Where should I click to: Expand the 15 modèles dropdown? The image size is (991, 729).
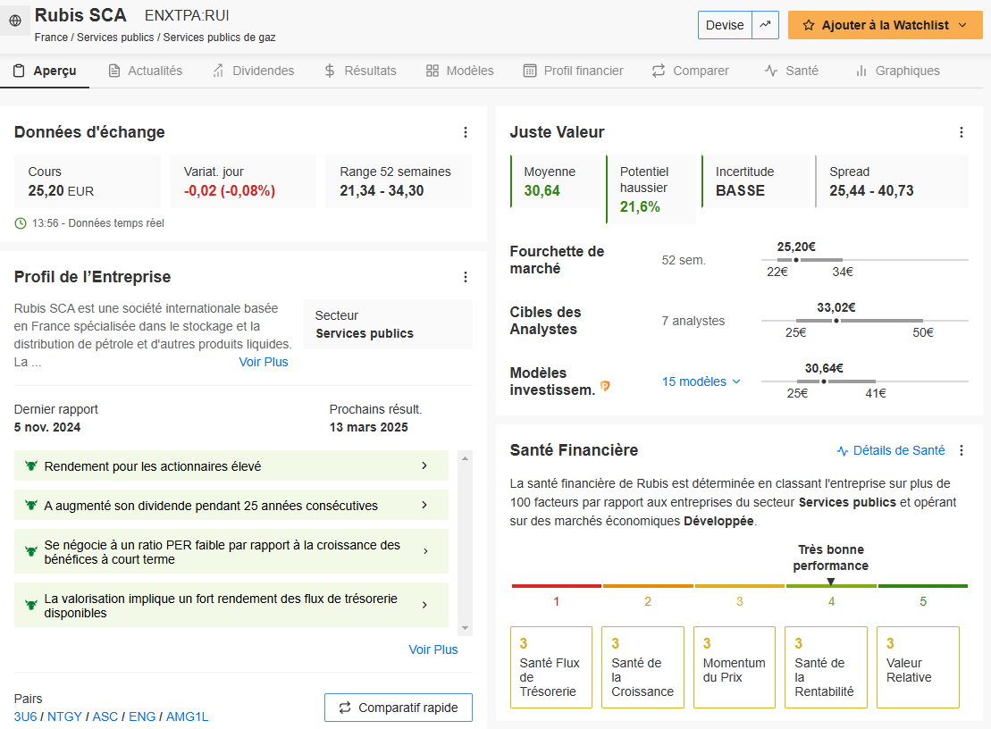(x=701, y=381)
